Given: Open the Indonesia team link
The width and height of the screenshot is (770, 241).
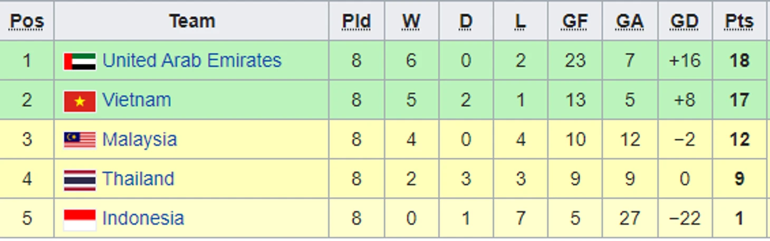Looking at the screenshot, I should [143, 218].
